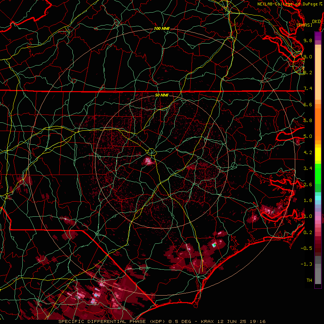The image size is (324, 324).
Task: Click the 0.5 DEG elevation text in the caption
Action: (180, 321)
